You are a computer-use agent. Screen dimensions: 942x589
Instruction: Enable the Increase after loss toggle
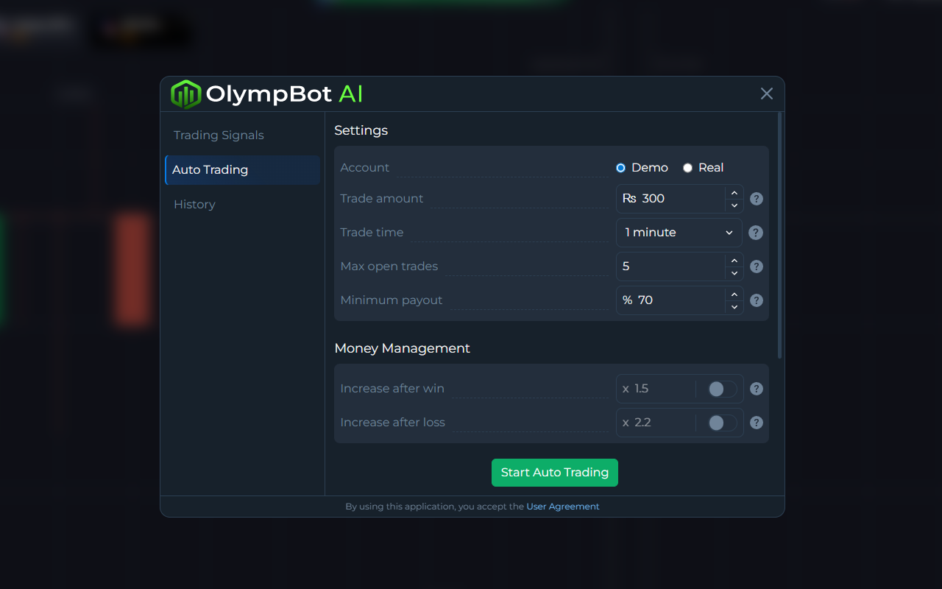click(x=722, y=423)
